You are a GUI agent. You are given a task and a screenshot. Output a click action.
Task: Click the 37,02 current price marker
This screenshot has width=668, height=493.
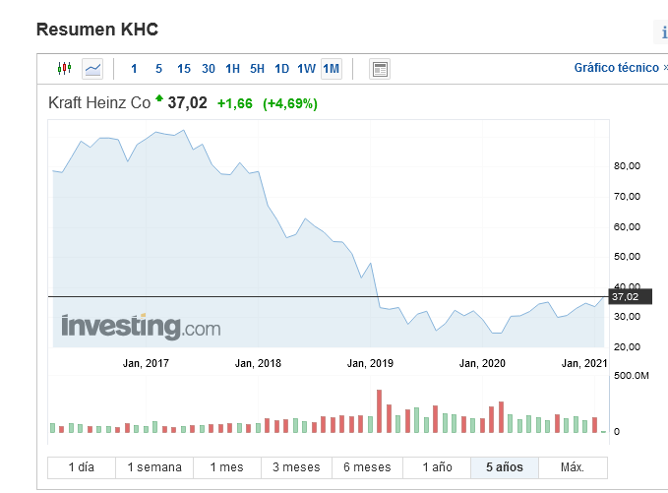click(625, 296)
